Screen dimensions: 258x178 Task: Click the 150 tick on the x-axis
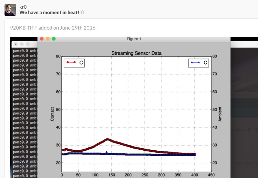112,175
